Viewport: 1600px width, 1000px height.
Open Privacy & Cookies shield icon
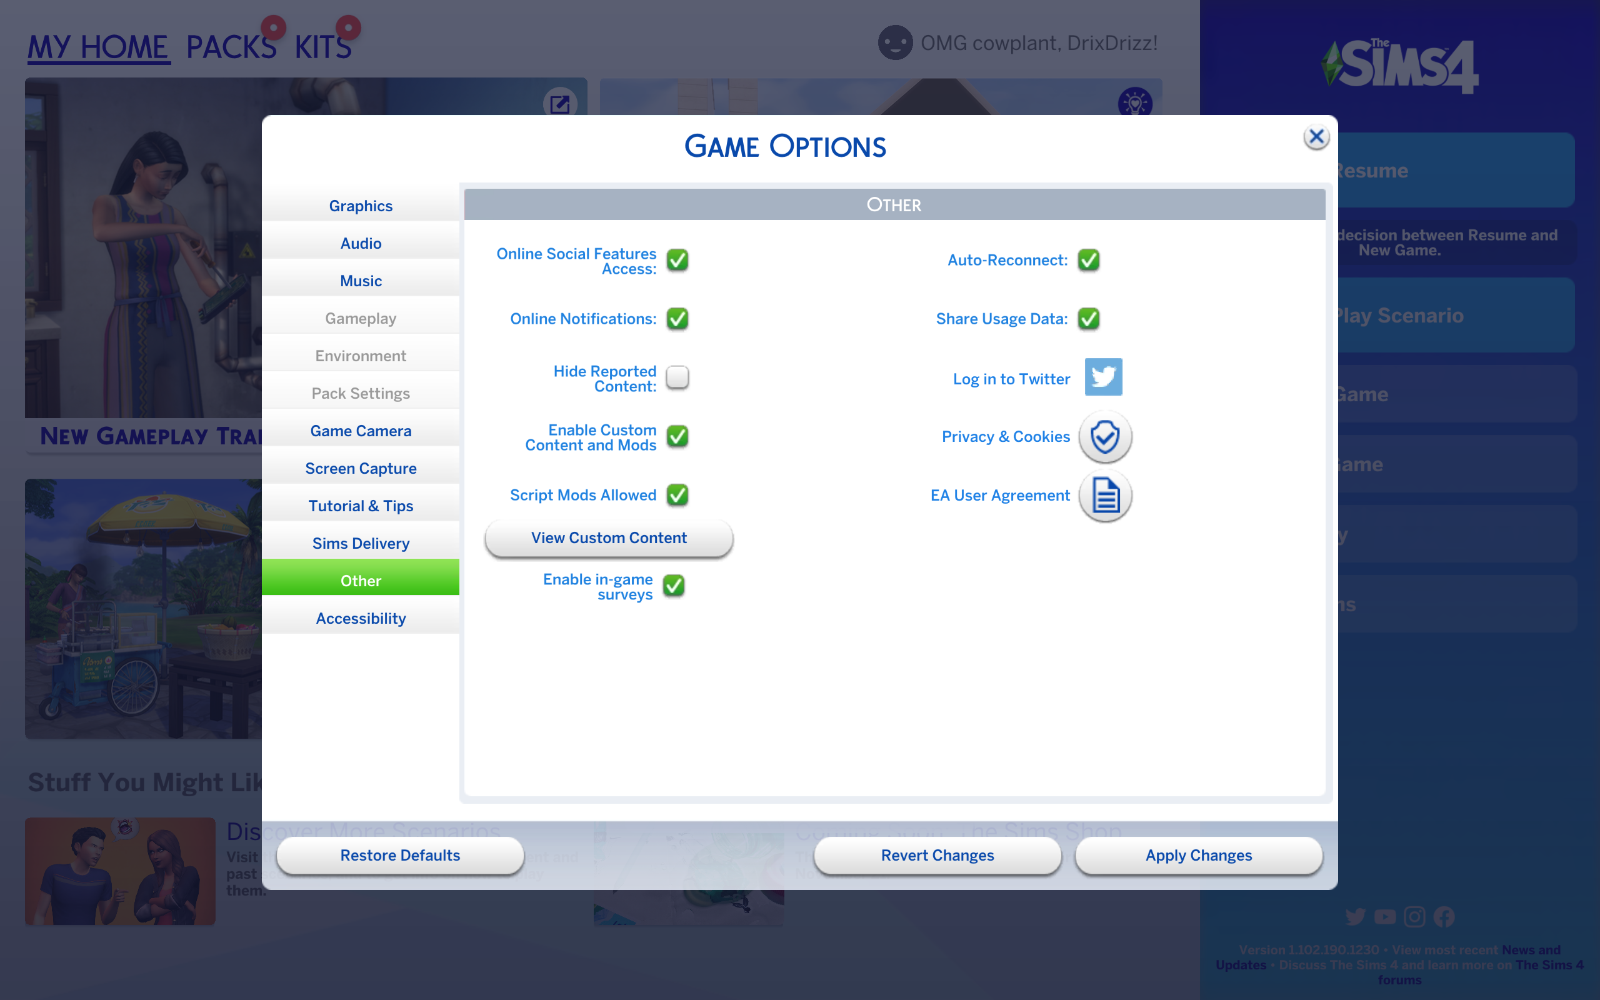1105,436
